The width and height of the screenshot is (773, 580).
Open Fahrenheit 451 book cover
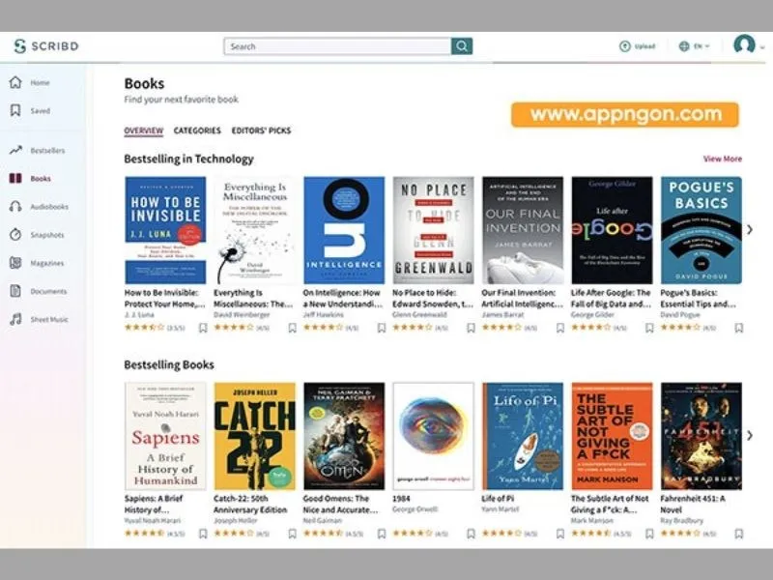pyautogui.click(x=701, y=436)
